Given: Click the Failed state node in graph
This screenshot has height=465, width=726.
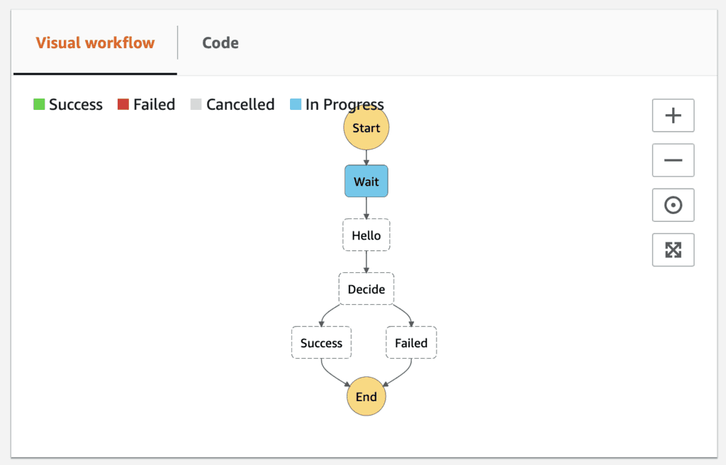Looking at the screenshot, I should (411, 343).
